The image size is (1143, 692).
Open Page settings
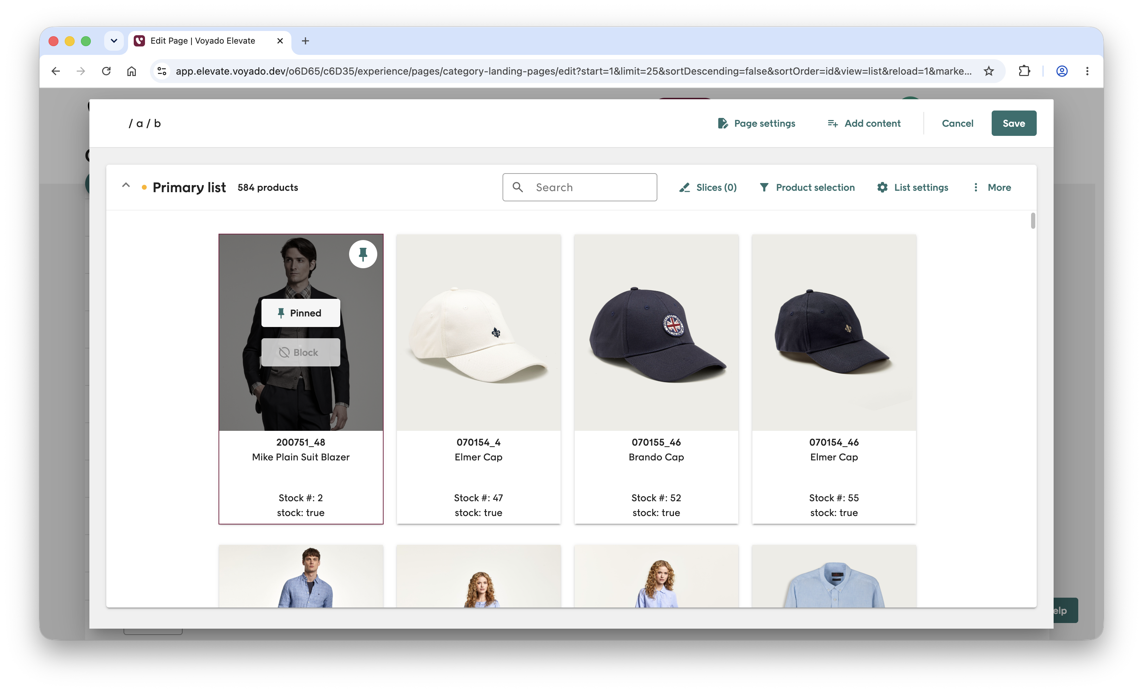point(756,123)
